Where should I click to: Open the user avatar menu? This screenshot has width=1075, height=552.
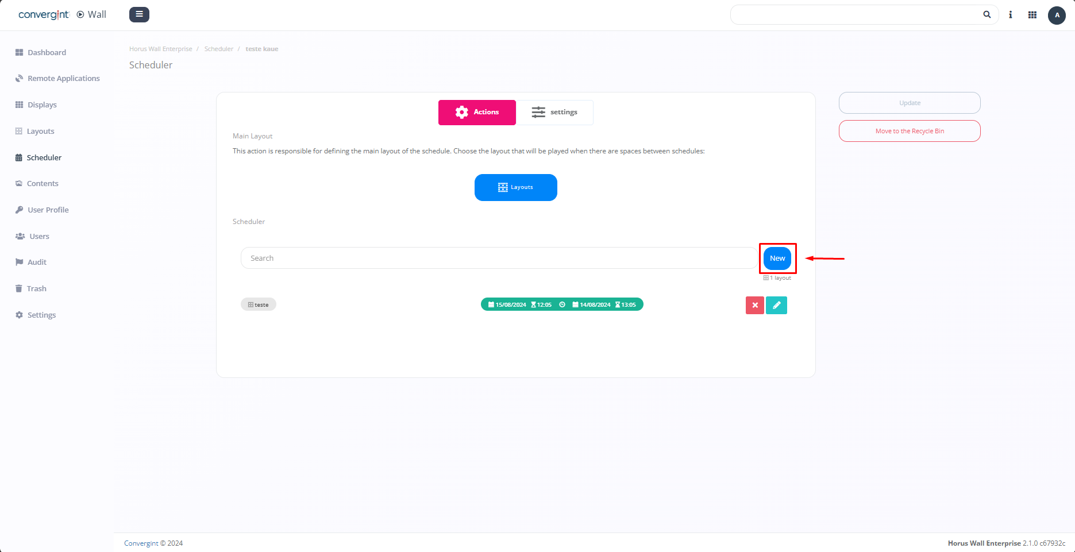tap(1056, 16)
